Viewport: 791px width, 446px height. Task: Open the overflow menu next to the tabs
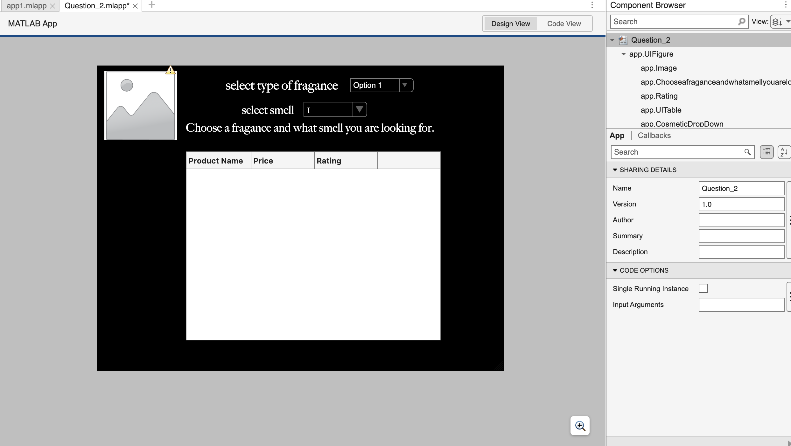592,5
